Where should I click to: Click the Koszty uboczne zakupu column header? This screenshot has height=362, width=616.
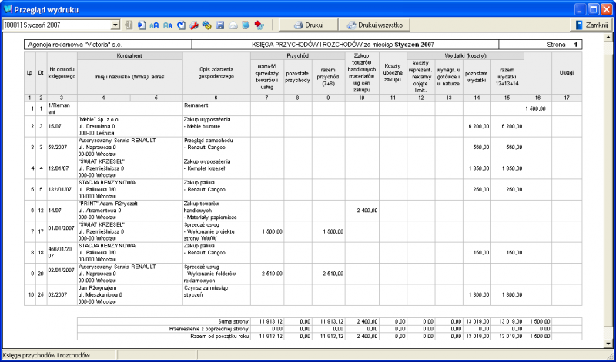click(393, 73)
